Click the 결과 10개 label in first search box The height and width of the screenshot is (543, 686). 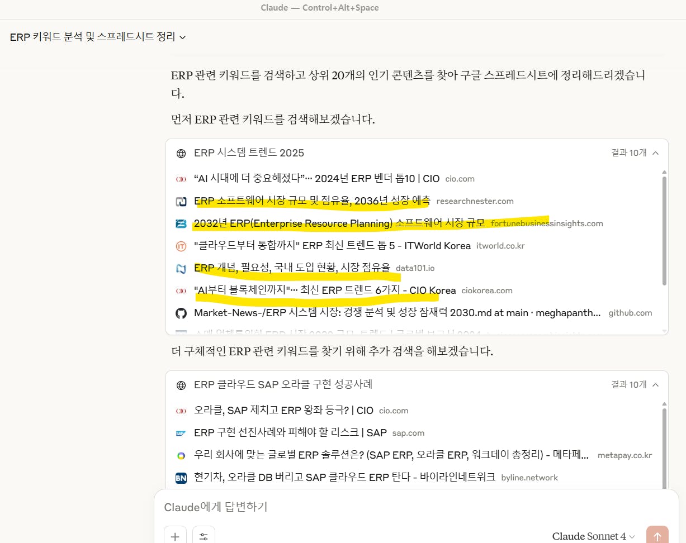tap(629, 153)
